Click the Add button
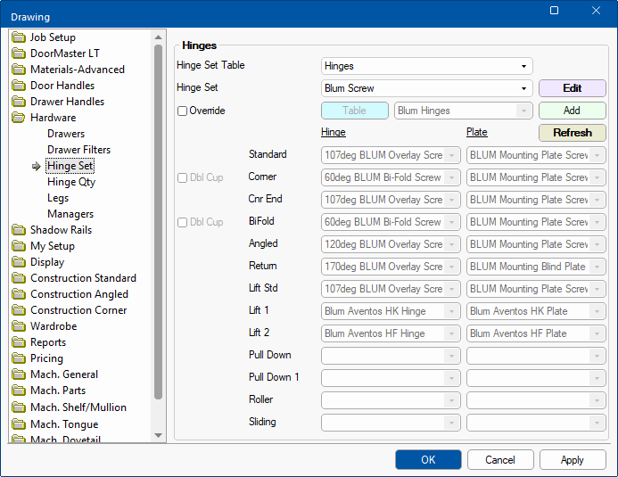Screen dimensions: 618x477 [x=572, y=111]
